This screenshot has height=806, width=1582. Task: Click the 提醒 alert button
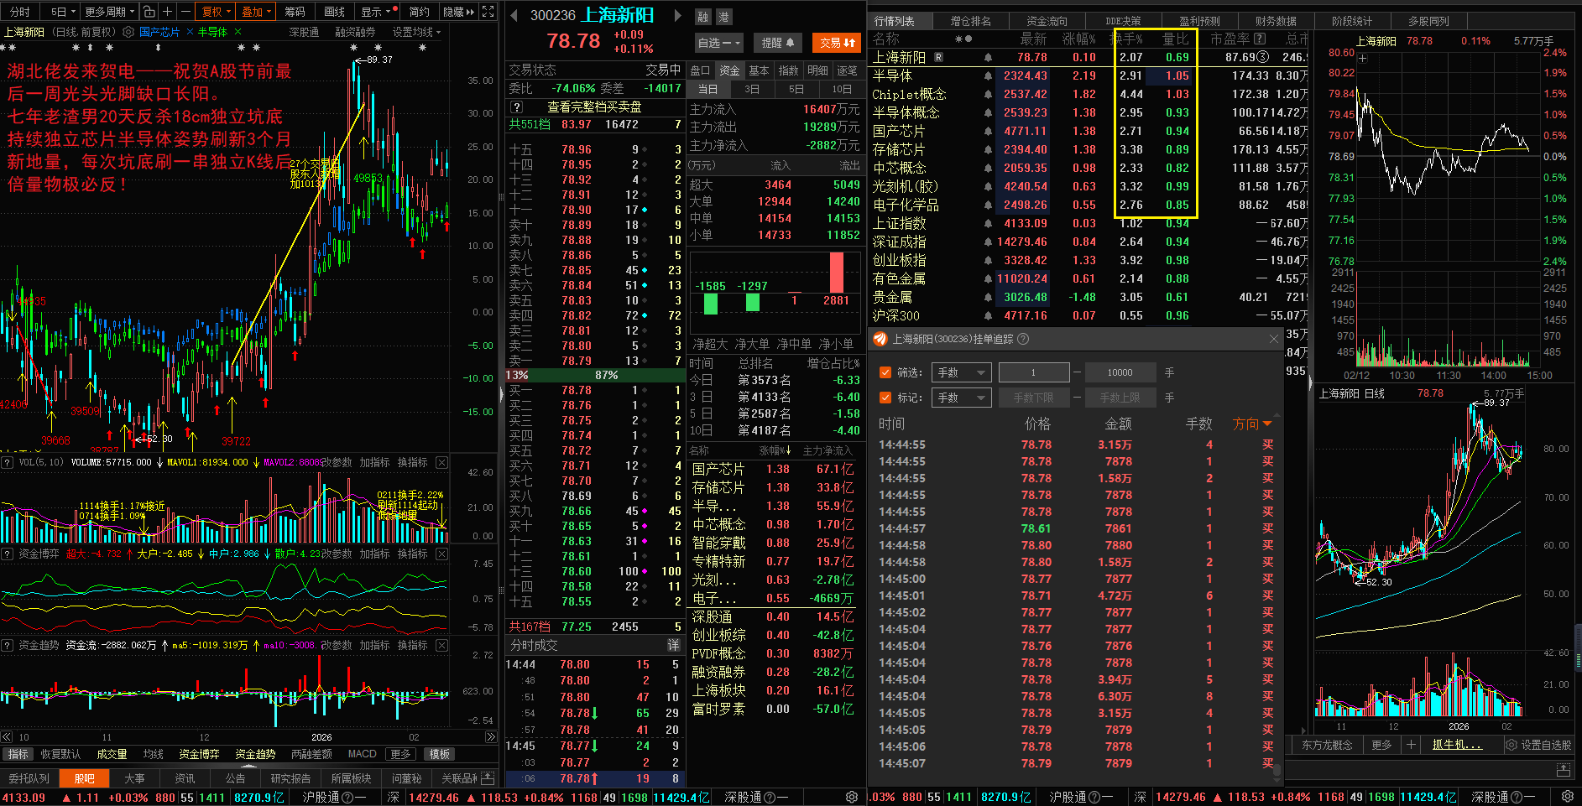(777, 43)
